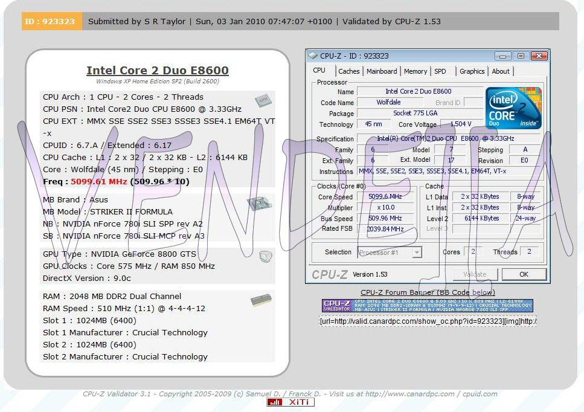The image size is (584, 412).
Task: Click the Submitted by S R Taylor header text
Action: click(136, 21)
